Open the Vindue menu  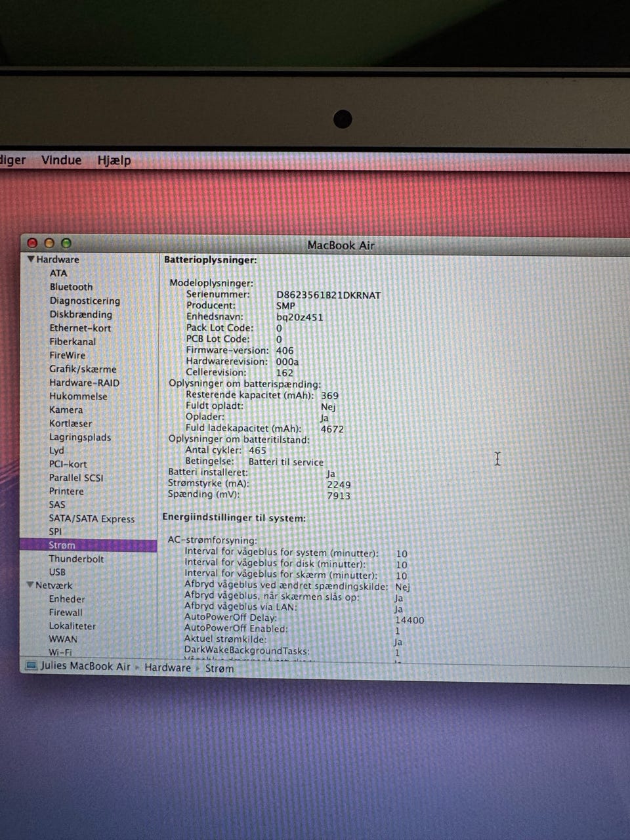(61, 160)
